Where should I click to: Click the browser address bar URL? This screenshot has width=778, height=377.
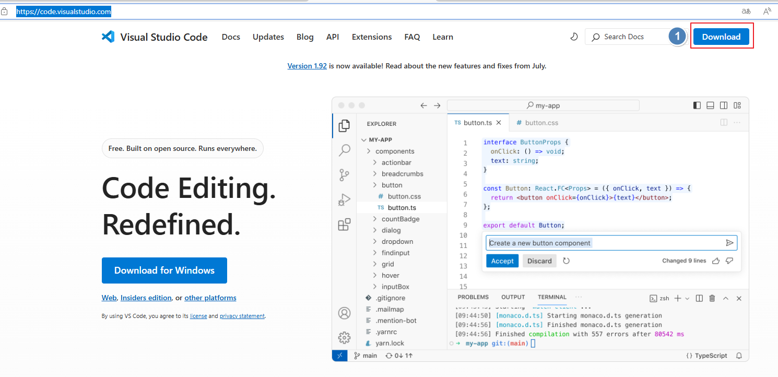(64, 11)
